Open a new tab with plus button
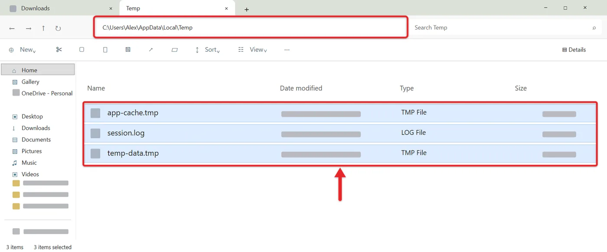Viewport: 607px width, 252px height. (x=247, y=9)
